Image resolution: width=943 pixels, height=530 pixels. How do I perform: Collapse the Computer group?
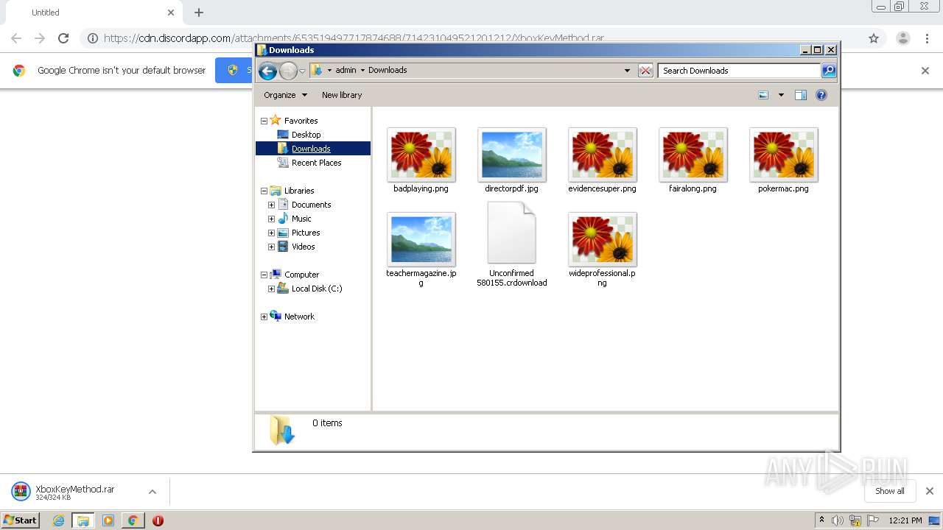coord(264,275)
